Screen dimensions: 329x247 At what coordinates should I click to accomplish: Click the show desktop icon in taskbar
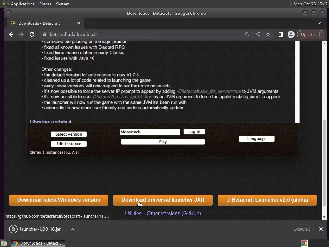pyautogui.click(x=4, y=243)
